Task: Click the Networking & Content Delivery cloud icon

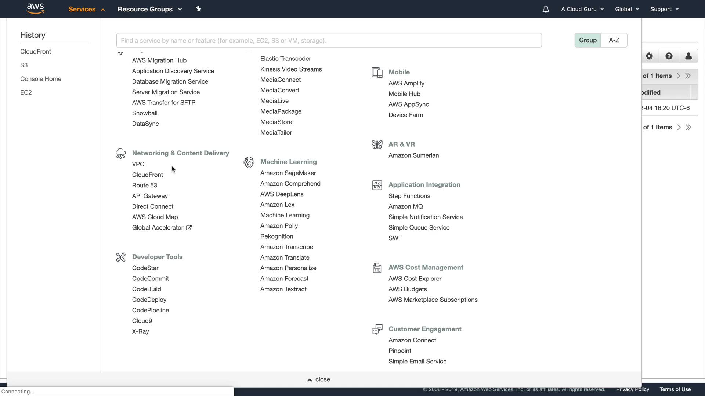Action: point(120,153)
